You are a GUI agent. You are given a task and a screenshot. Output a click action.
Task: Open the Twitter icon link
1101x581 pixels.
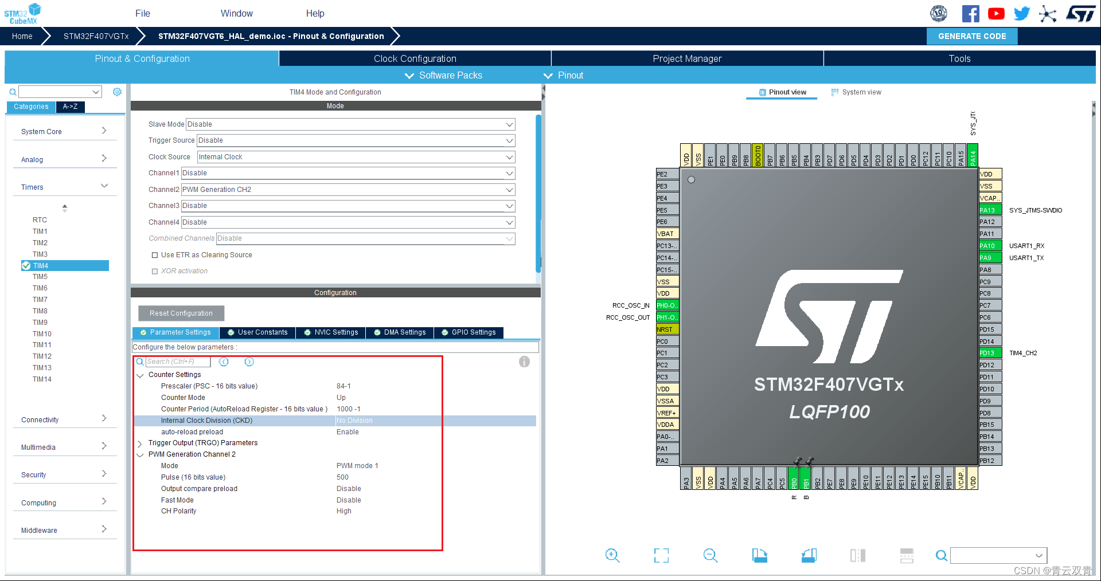coord(1022,13)
